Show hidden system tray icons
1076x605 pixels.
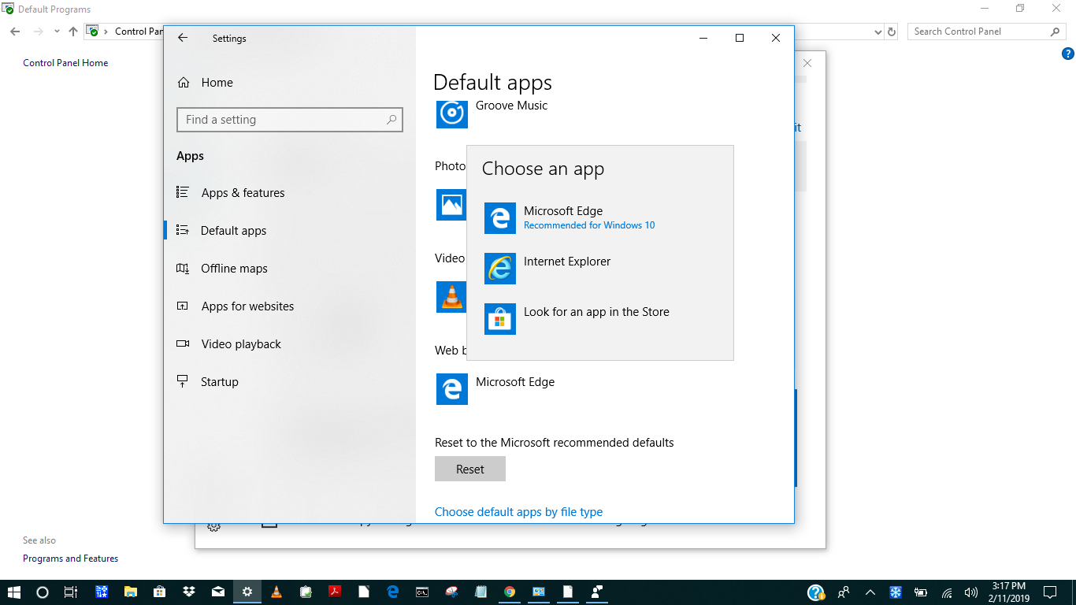(870, 592)
